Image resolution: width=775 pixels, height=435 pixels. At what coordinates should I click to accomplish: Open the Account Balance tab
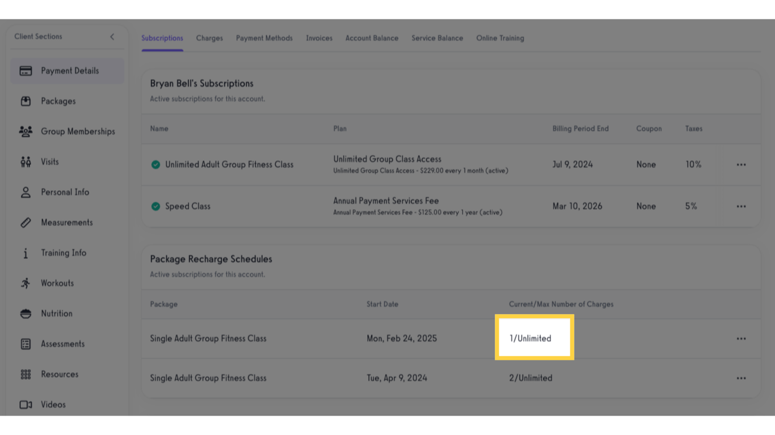pyautogui.click(x=372, y=38)
